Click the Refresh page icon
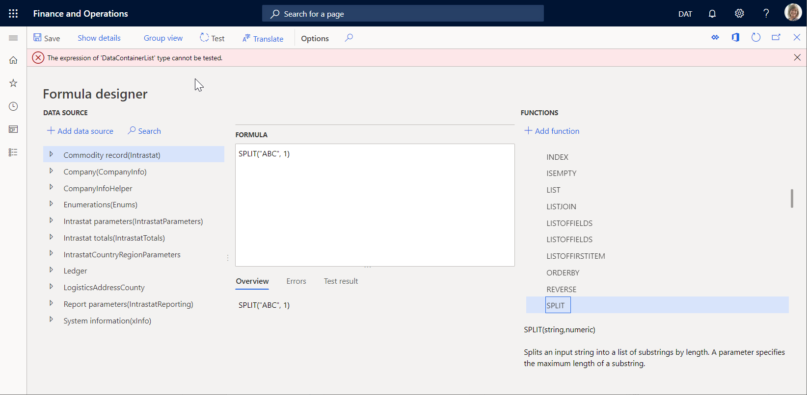Screen dimensions: 807x395 [x=755, y=38]
